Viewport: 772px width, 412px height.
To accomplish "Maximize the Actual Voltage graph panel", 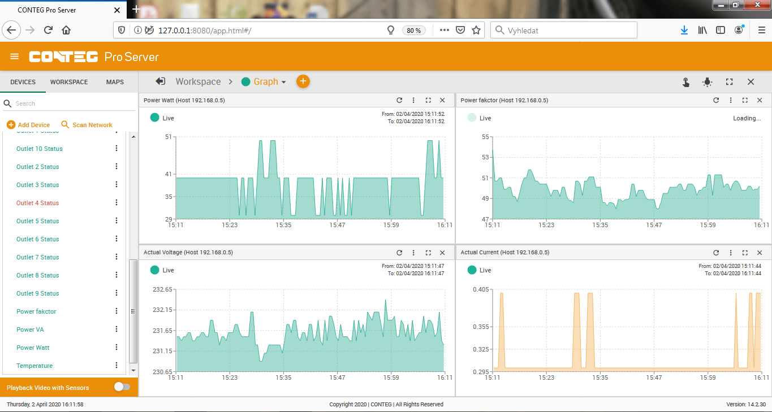I will coord(428,253).
